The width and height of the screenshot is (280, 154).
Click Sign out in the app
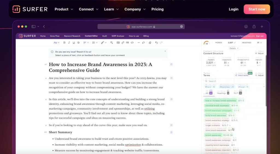[260, 36]
